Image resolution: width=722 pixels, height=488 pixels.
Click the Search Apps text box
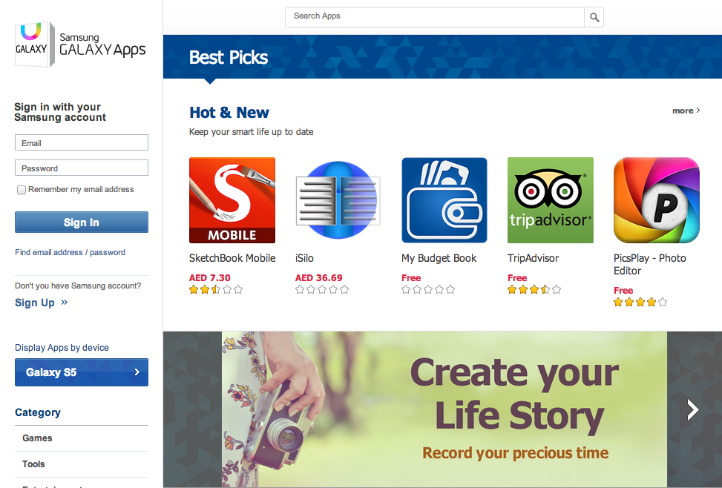click(435, 16)
